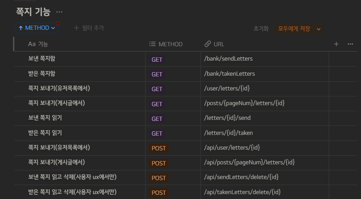Click the link icon in URL header
The image size is (361, 199).
coord(208,44)
